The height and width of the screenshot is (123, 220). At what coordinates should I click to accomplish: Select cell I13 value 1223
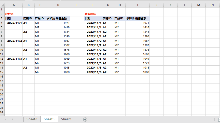click(x=138, y=63)
